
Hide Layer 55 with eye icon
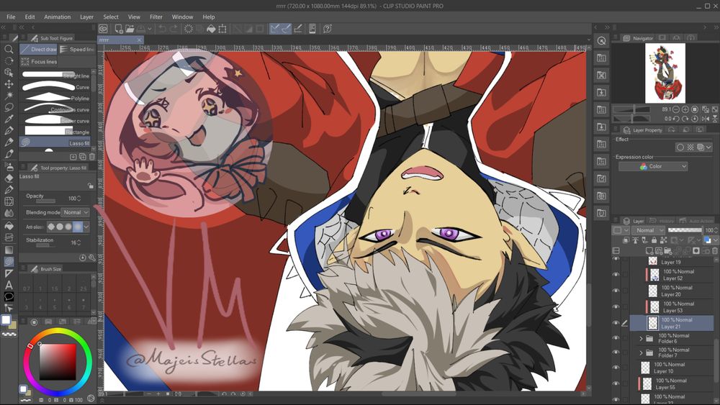(x=616, y=383)
